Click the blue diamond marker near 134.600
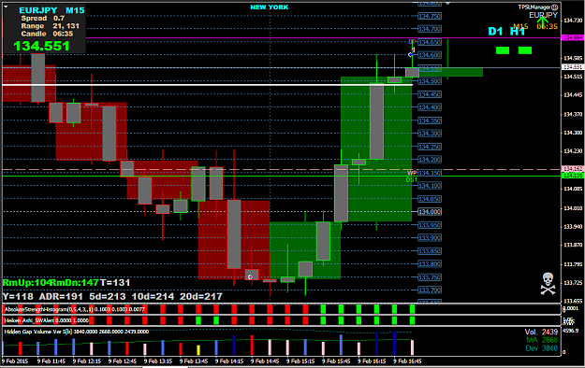The width and height of the screenshot is (585, 368). (410, 55)
